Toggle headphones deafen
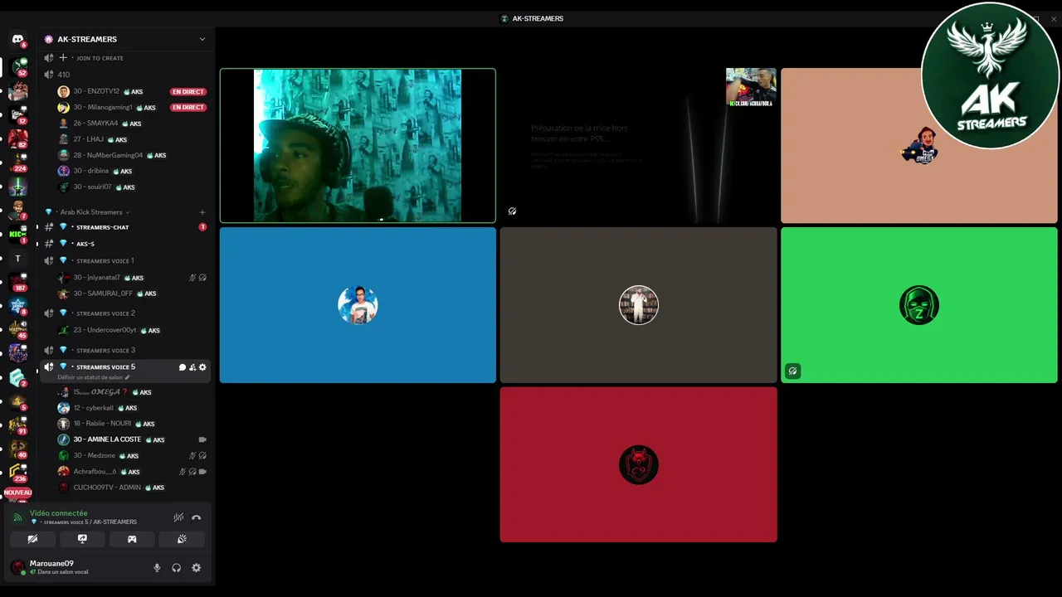 176,568
